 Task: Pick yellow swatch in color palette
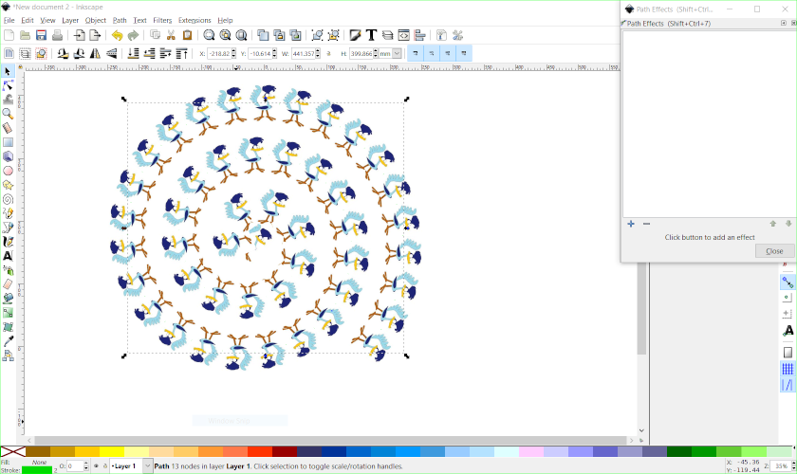point(112,451)
